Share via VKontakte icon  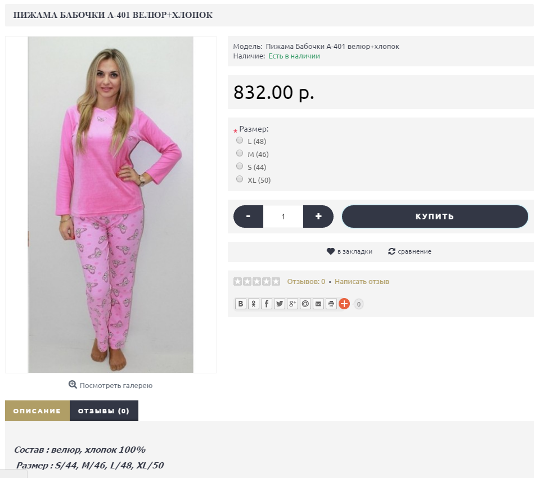click(240, 304)
